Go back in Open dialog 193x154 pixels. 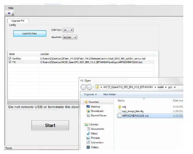pyautogui.click(x=83, y=87)
